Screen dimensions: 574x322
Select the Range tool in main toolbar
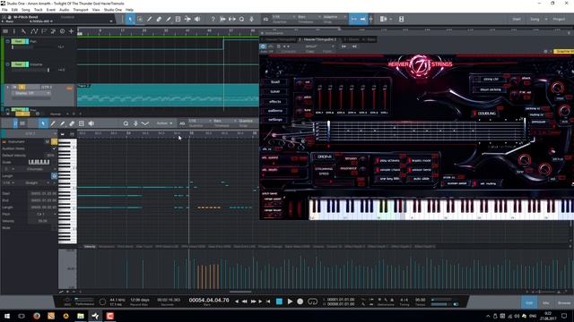[x=140, y=19]
